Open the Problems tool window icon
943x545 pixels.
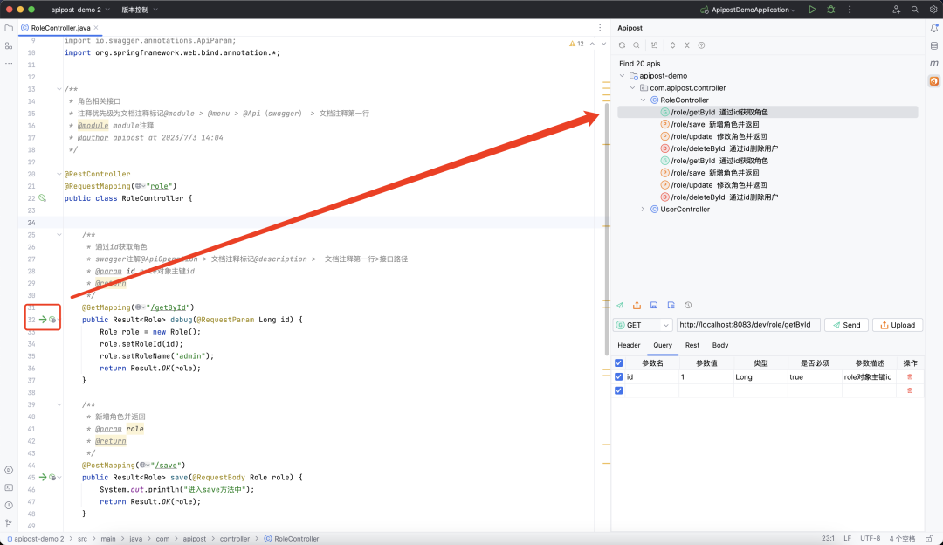pyautogui.click(x=9, y=506)
